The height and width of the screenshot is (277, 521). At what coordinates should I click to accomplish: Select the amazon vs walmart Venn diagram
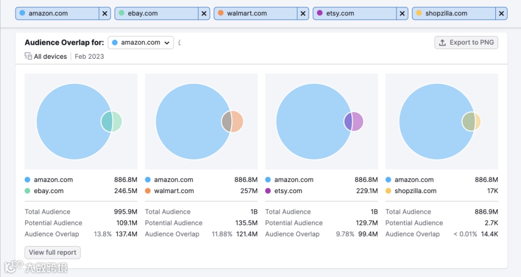(x=201, y=121)
